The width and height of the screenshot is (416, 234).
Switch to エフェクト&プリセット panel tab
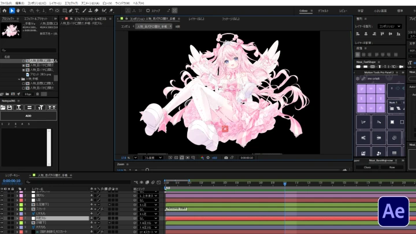click(36, 18)
